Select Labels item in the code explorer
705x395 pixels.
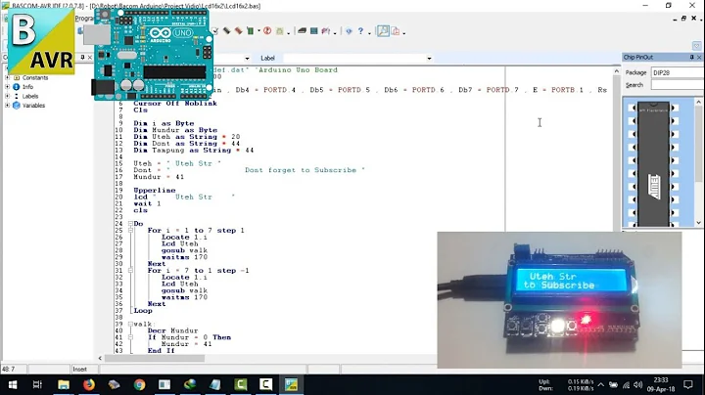click(x=30, y=96)
